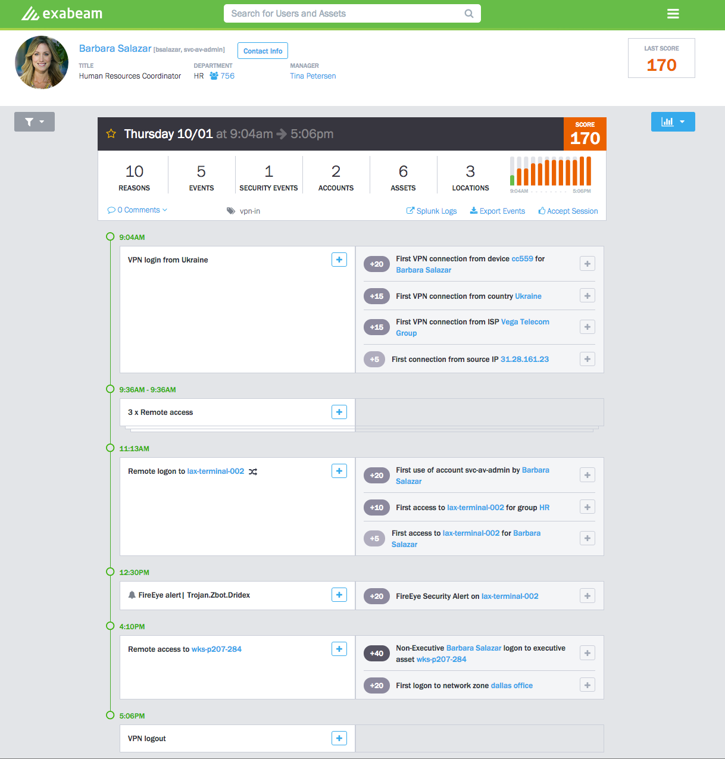Select the 3 Locations tab

pyautogui.click(x=471, y=177)
